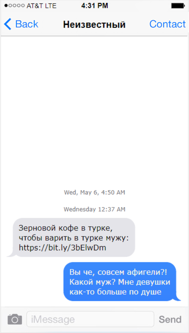
Task: Open the camera attachment icon
Action: (15, 319)
